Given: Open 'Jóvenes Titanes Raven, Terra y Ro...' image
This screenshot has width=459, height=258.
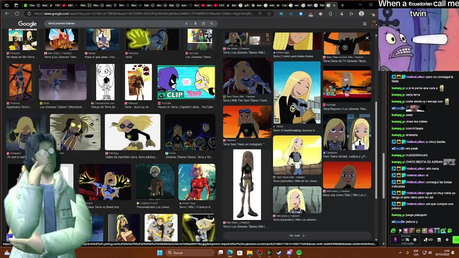Looking at the screenshot, I should pyautogui.click(x=190, y=132).
